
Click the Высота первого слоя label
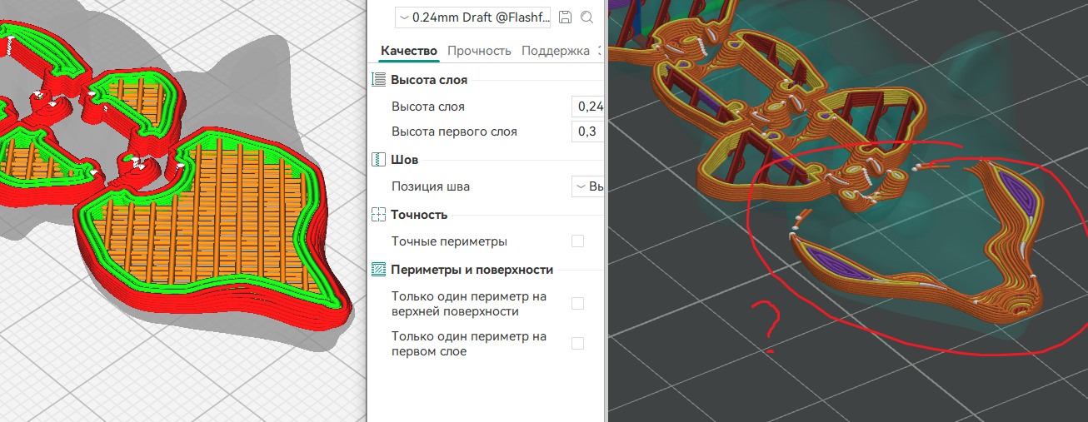[454, 132]
